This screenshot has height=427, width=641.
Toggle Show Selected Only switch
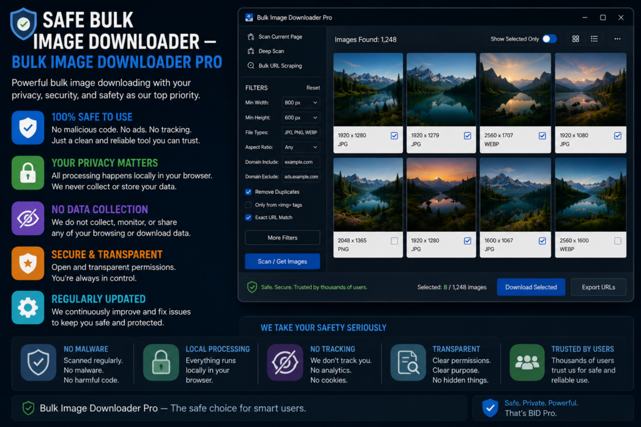[x=550, y=39]
